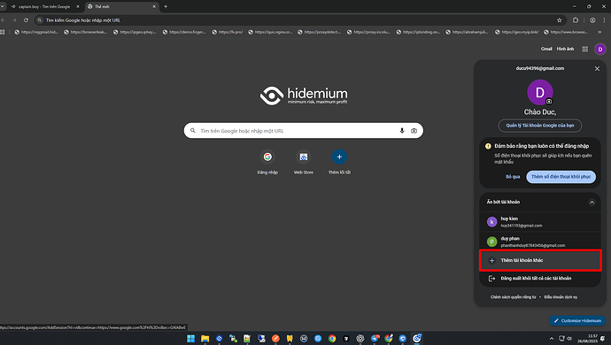Image resolution: width=611 pixels, height=345 pixels.
Task: Click 'Đăng xuất khỏi tất cả các tài khoản'
Action: click(x=540, y=279)
